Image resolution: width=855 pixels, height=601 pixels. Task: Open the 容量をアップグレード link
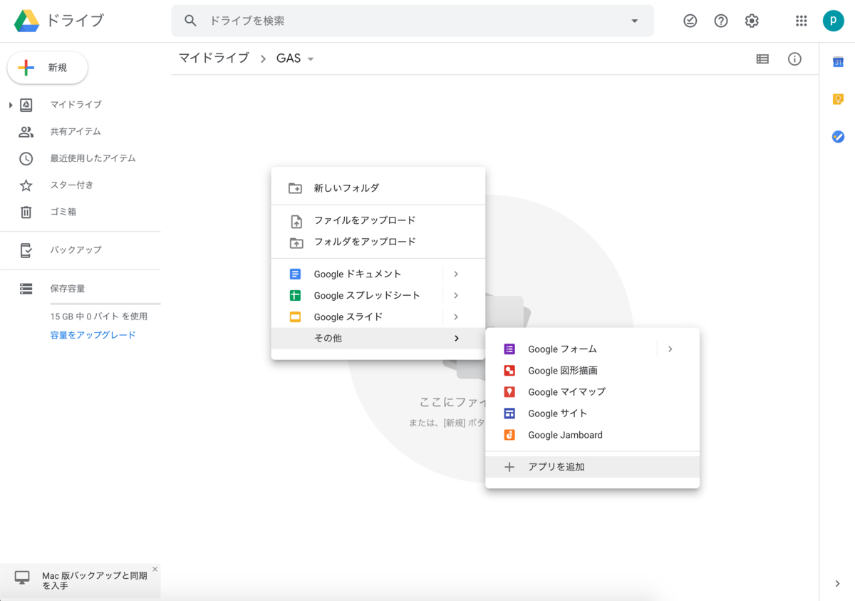coord(92,334)
